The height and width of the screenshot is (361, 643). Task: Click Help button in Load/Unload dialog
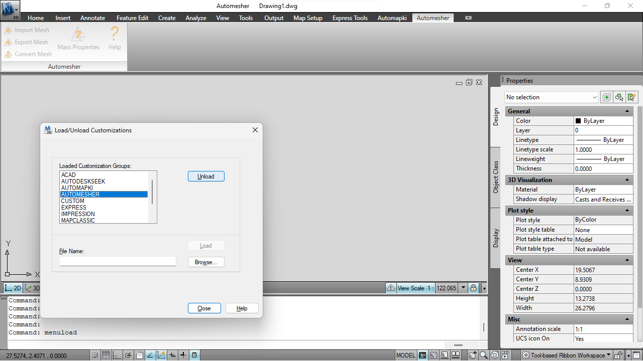[x=242, y=308]
